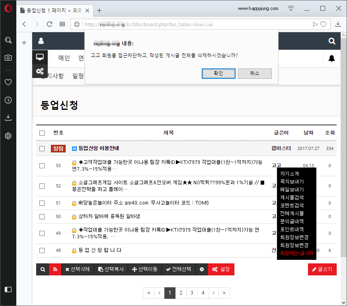The height and width of the screenshot is (306, 347).
Task: Choose 회원차단+글삭제 from the context menu
Action: tap(296, 252)
